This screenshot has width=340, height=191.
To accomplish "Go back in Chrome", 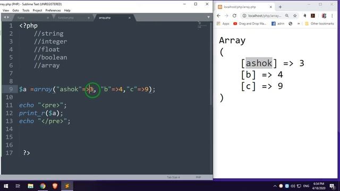I will [218, 15].
